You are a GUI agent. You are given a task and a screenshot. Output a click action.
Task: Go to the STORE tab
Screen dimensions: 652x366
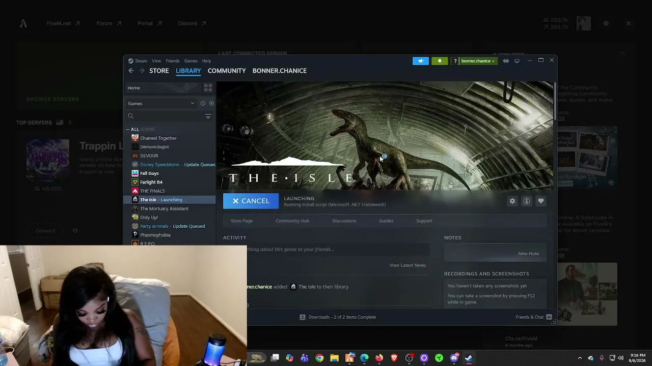(x=159, y=71)
